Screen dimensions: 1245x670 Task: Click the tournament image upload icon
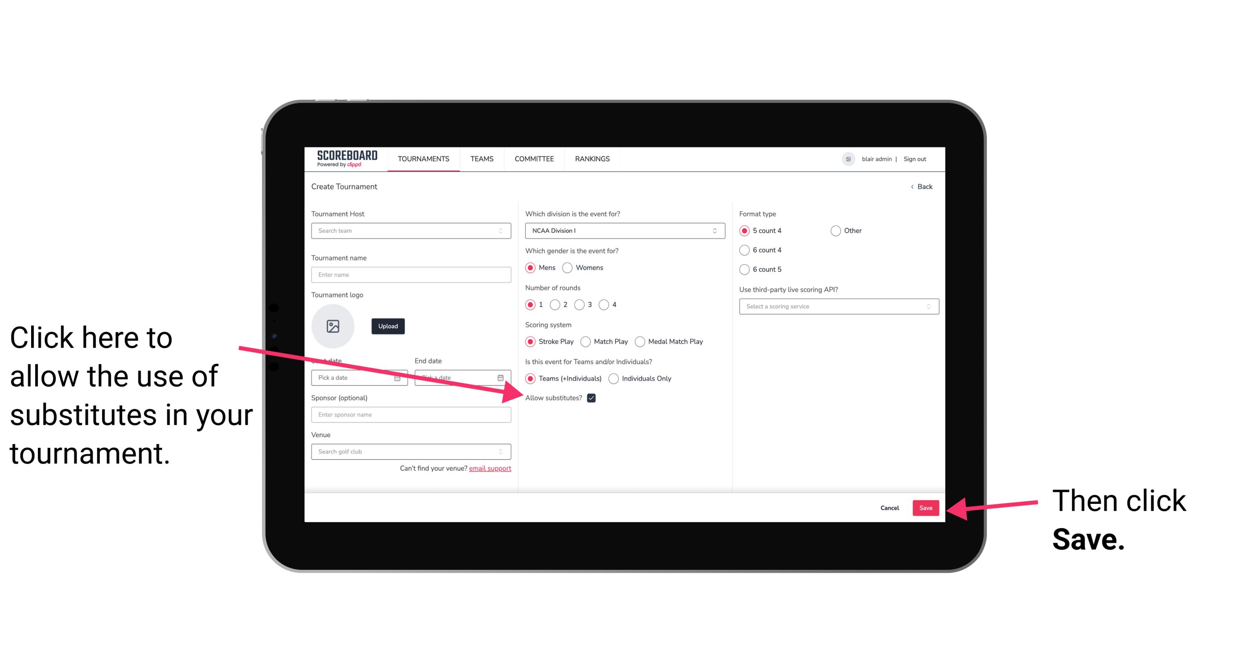click(333, 325)
